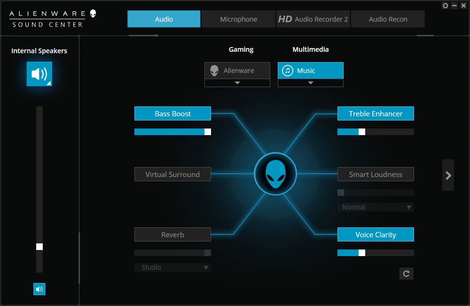This screenshot has width=470, height=306.
Task: Expand the Gaming preset dropdown arrow
Action: click(x=237, y=83)
